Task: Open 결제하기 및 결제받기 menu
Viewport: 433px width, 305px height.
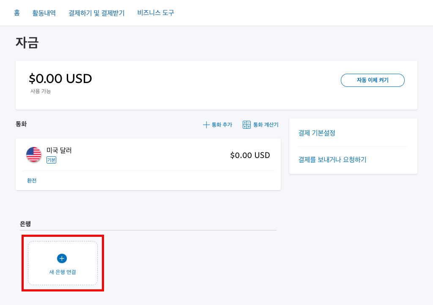Action: tap(96, 13)
